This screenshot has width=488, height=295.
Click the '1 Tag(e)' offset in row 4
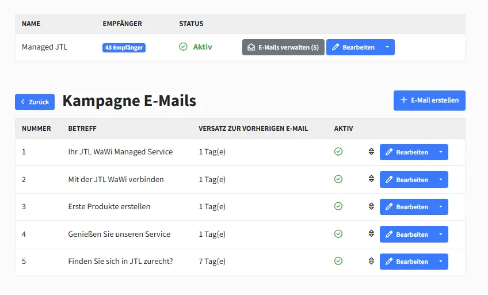[x=212, y=235]
